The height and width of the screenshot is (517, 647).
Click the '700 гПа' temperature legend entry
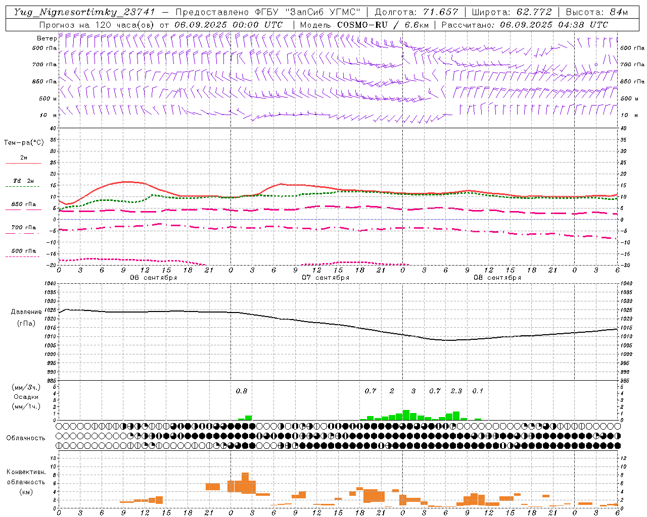pos(24,228)
